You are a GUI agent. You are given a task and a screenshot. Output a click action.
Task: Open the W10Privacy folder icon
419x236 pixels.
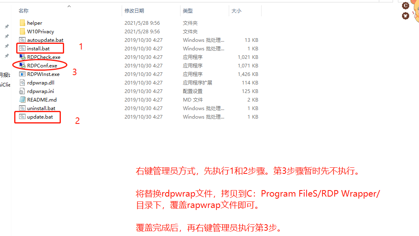click(23, 31)
